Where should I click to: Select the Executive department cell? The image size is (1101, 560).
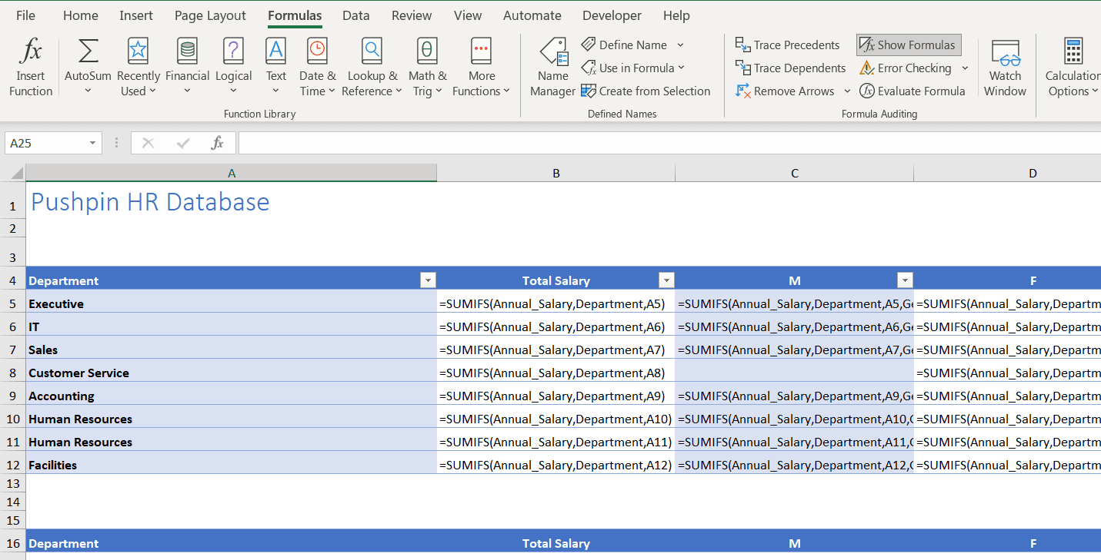coord(231,303)
